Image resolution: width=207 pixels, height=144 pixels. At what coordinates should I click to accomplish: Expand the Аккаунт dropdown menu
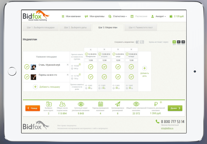pyautogui.click(x=159, y=16)
